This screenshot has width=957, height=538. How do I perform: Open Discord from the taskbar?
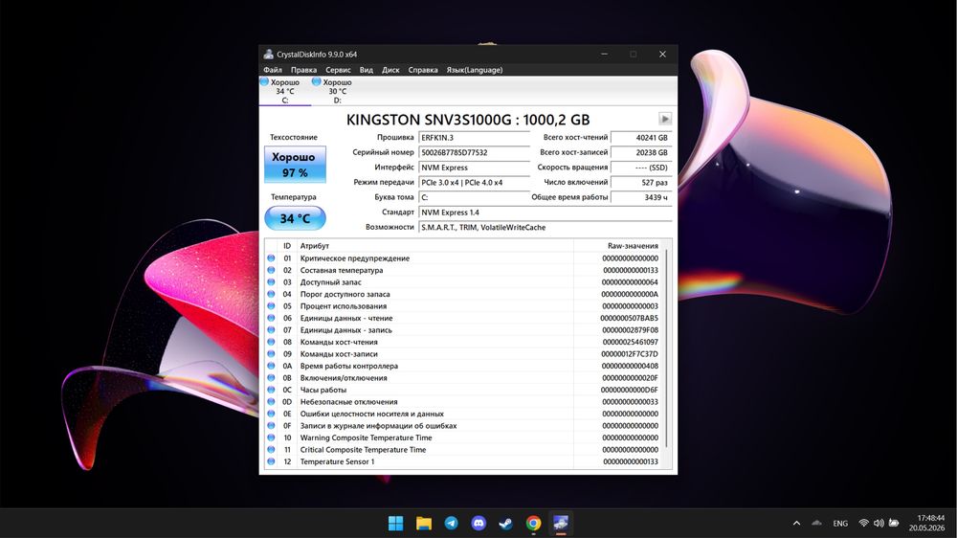click(478, 524)
